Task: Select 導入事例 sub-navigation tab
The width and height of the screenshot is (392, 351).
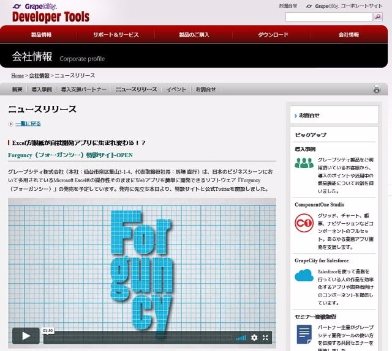Action: point(42,89)
